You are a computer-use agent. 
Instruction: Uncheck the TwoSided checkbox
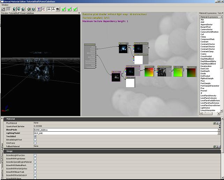tap(35, 136)
